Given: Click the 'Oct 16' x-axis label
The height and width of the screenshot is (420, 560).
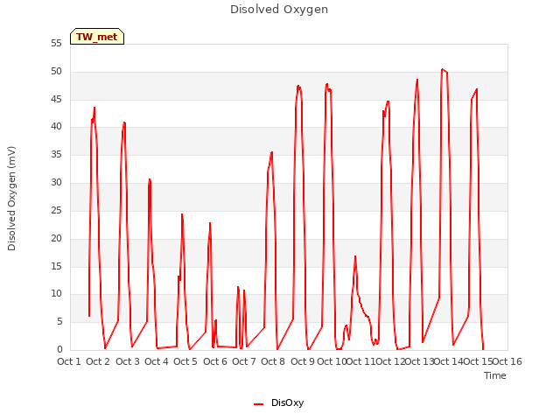Looking at the screenshot, I should pos(507,361).
